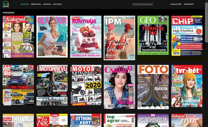
Task: Open the KEDVENCEK section
Action: point(47,4)
